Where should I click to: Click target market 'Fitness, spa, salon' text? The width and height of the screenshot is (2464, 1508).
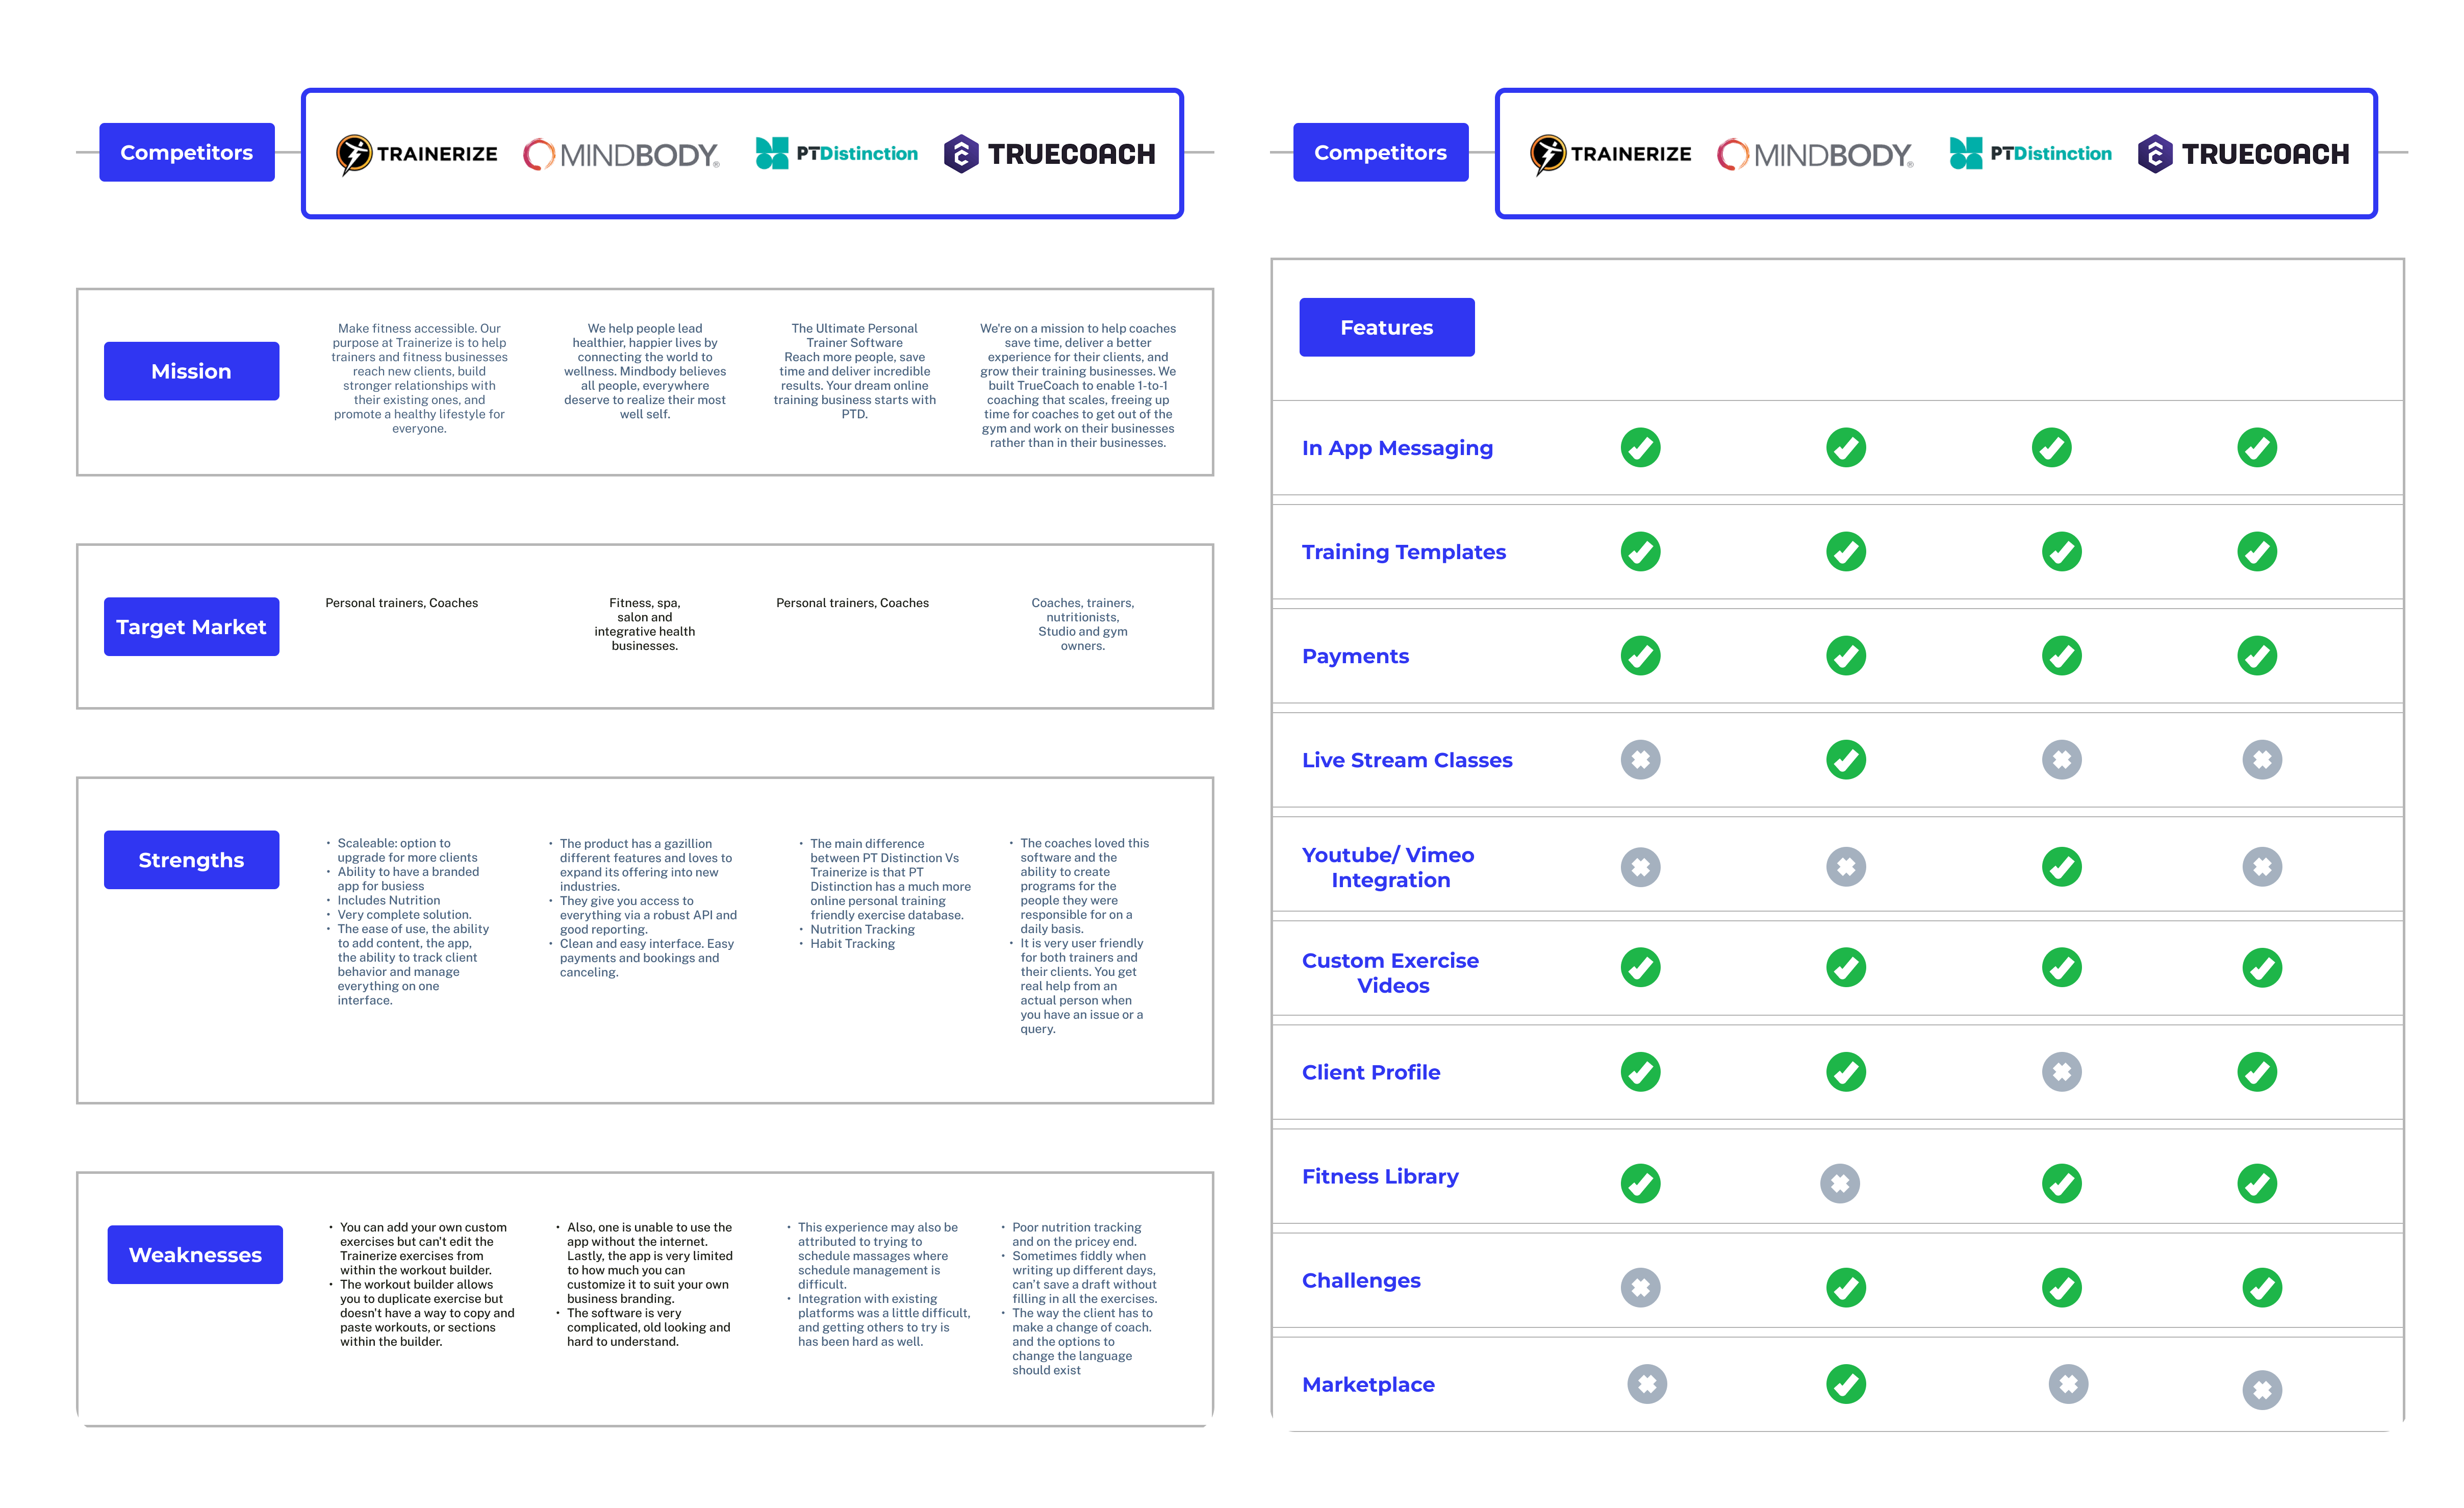coord(645,625)
